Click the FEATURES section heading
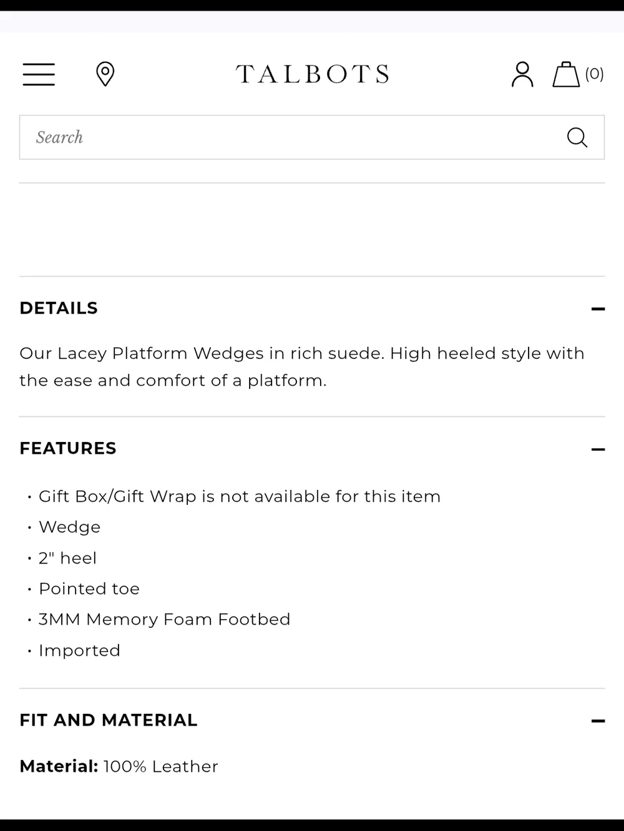Screen dimensions: 624x831 68,448
